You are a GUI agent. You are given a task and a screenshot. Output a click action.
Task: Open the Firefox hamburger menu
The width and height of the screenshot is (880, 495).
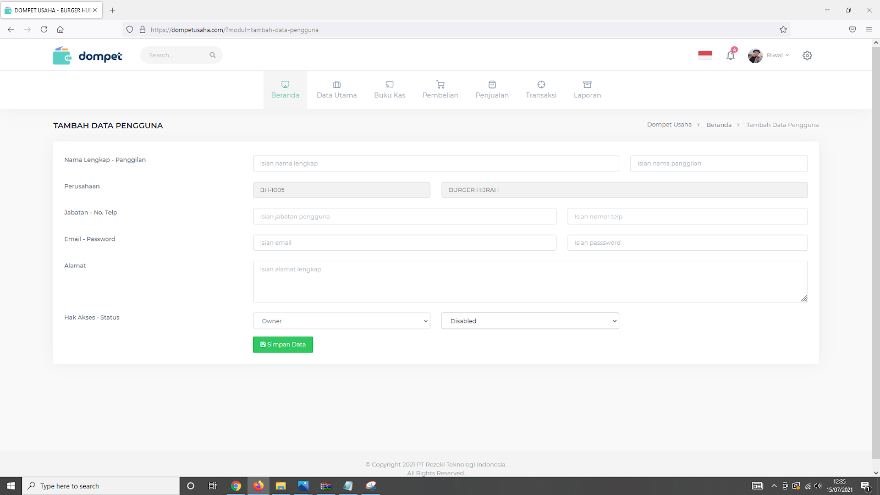[869, 30]
